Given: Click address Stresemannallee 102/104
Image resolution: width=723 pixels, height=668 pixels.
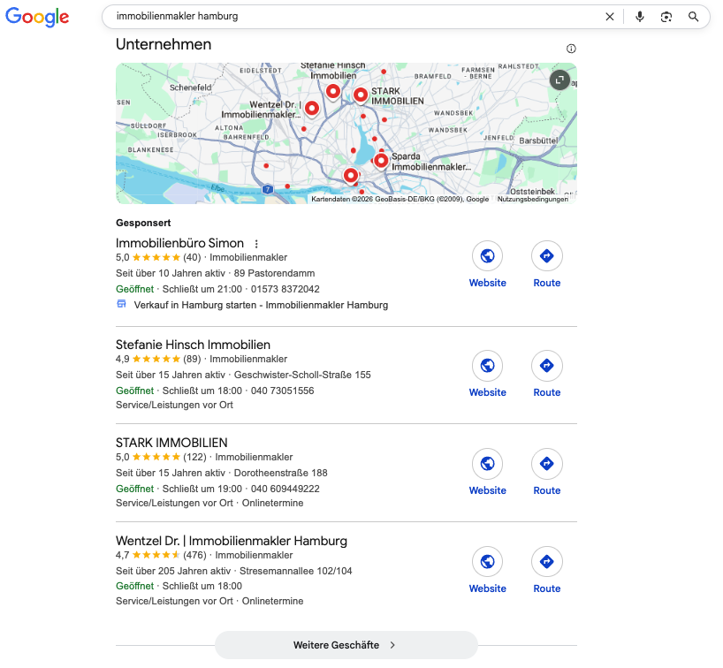Looking at the screenshot, I should [295, 571].
